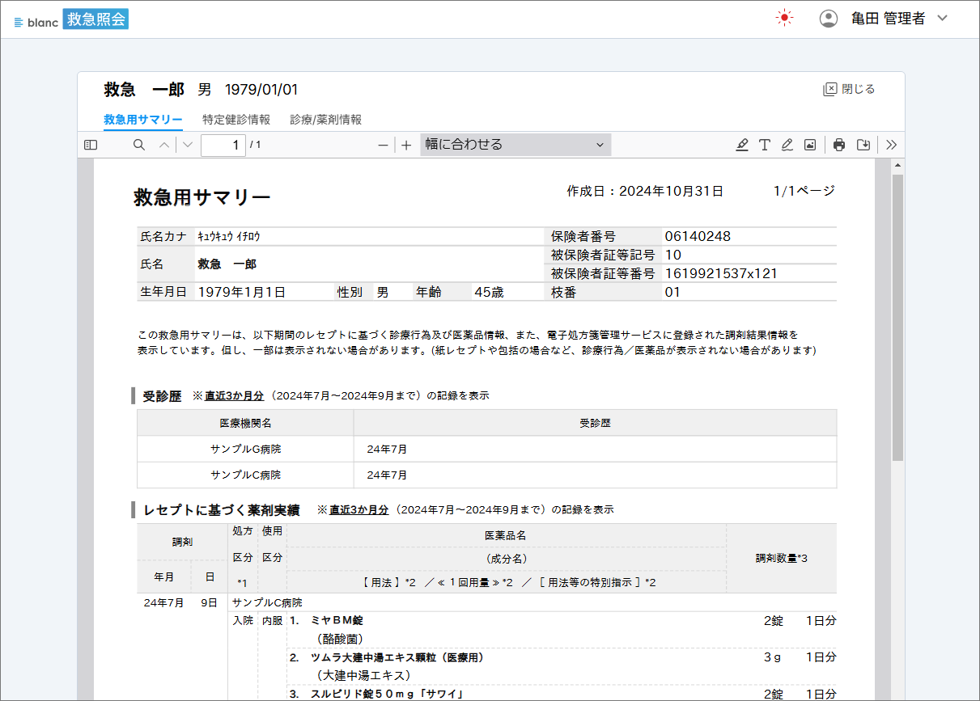Print the 救急用サマリー document

pos(839,145)
